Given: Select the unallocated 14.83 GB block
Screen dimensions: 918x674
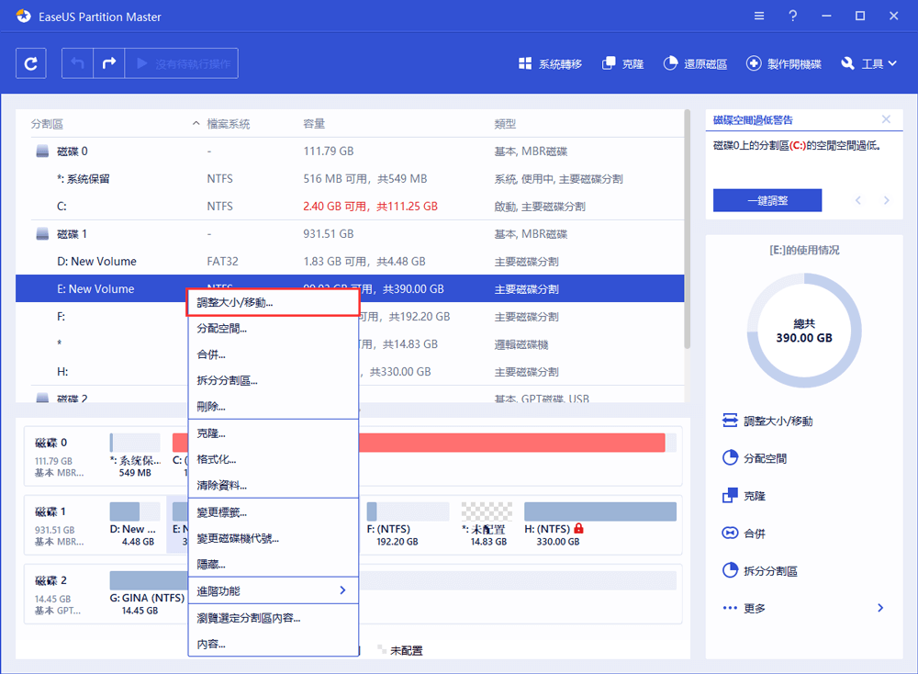Looking at the screenshot, I should click(x=487, y=524).
